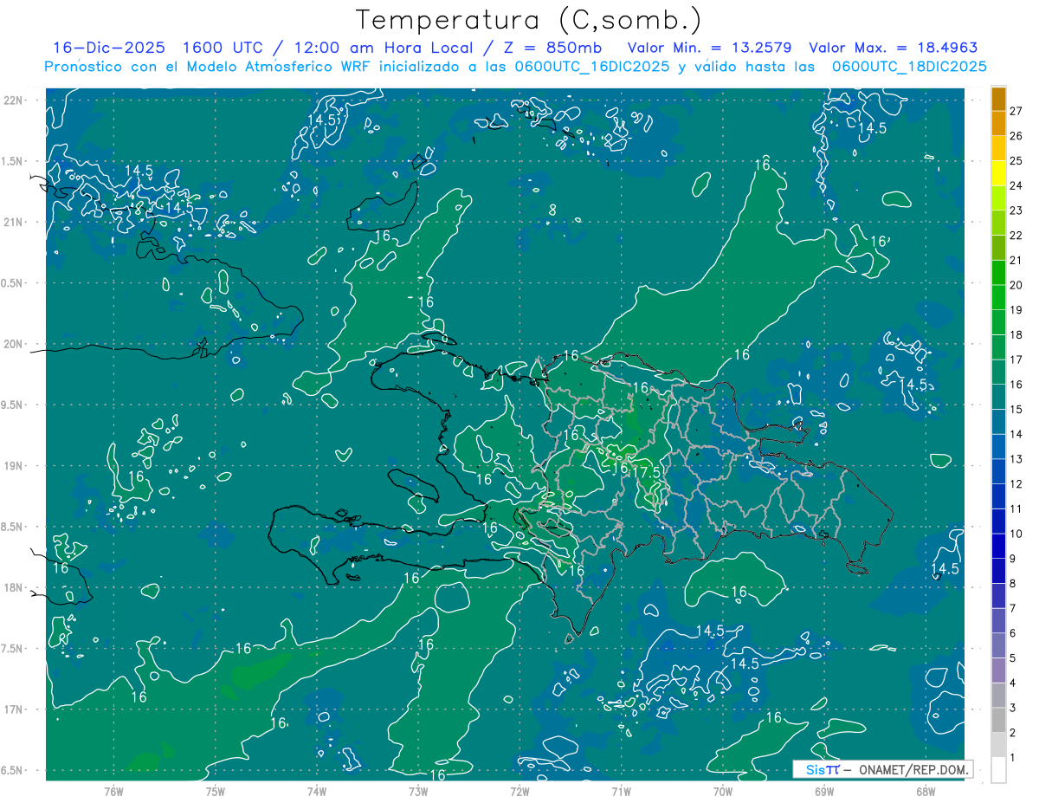Click the 17.5 contour label on the map
The image size is (1039, 803).
(647, 471)
